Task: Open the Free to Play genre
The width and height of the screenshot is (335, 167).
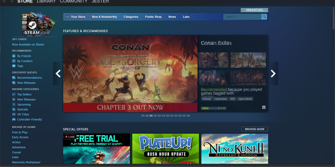Action: 20,132
